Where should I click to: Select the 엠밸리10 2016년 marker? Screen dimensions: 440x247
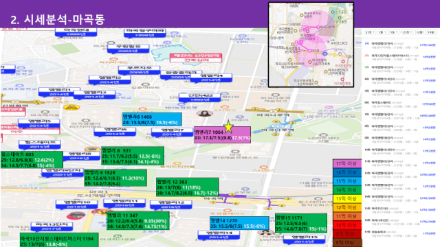(x=76, y=204)
